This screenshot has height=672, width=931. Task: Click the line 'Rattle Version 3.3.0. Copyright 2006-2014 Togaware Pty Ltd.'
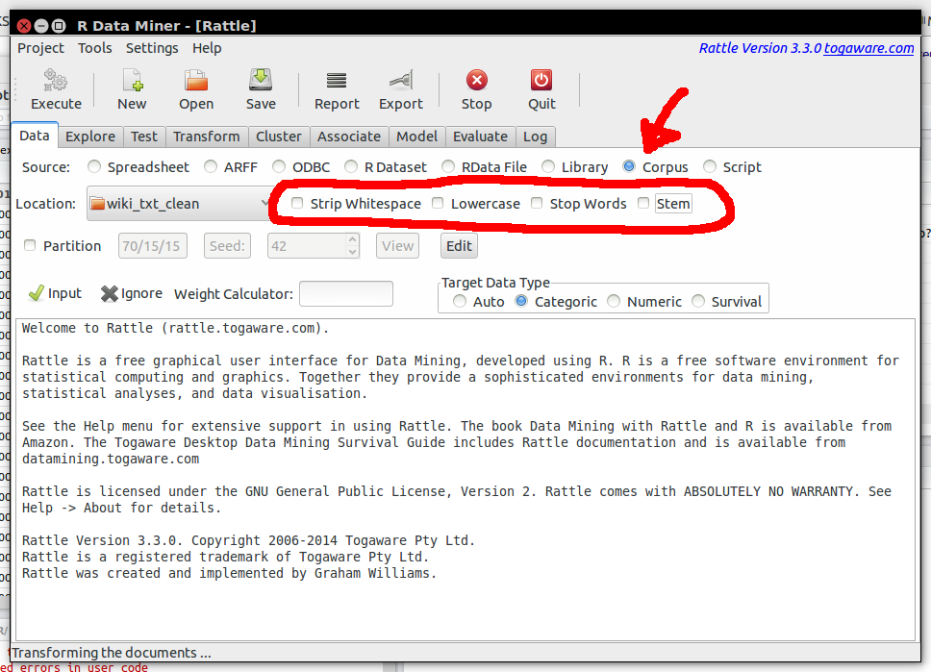(x=248, y=540)
